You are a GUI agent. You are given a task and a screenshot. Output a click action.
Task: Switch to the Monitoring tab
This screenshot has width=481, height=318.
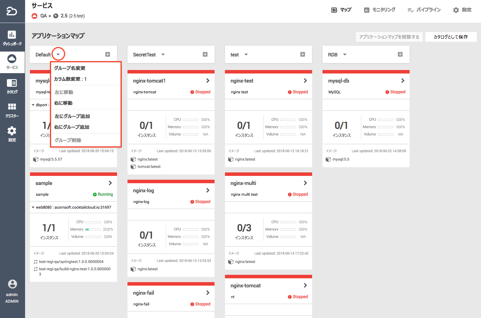[x=380, y=10]
